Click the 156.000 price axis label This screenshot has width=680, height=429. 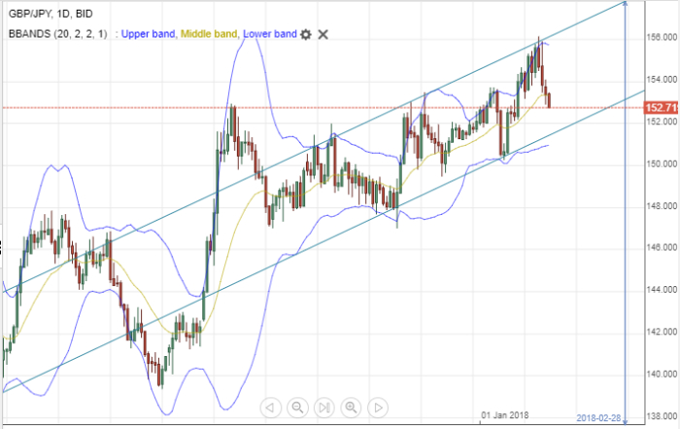pos(662,37)
